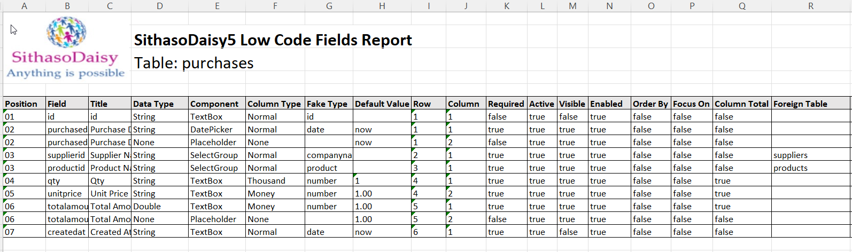Image resolution: width=852 pixels, height=252 pixels.
Task: Select column A by its header
Action: pos(24,6)
